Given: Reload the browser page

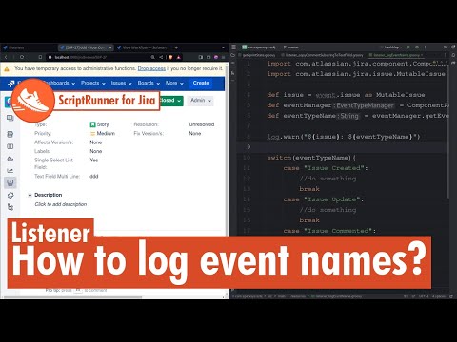Looking at the screenshot, I should point(22,57).
